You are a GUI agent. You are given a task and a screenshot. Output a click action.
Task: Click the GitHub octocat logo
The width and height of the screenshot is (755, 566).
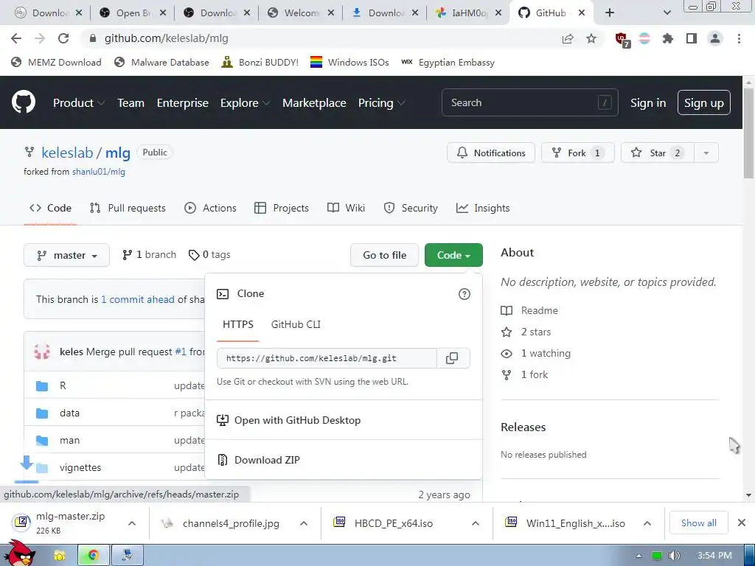(x=24, y=102)
